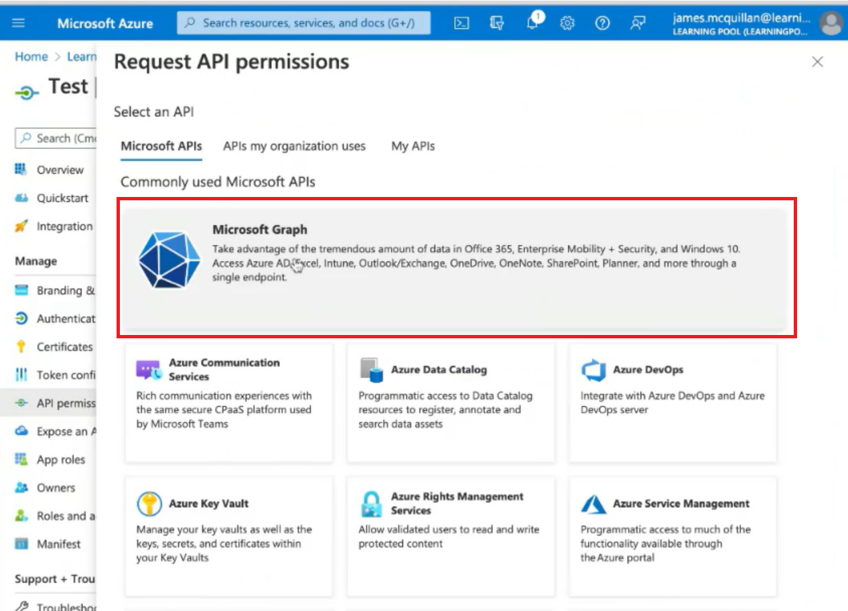Click the Azure Rights Management Services icon
This screenshot has height=611, width=848.
[x=372, y=503]
